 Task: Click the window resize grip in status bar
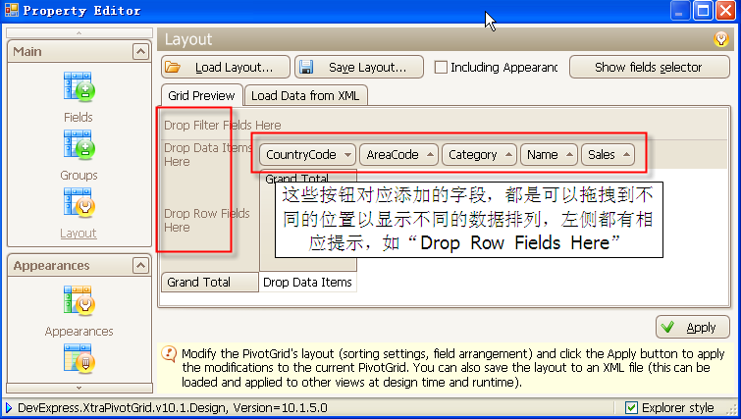click(x=732, y=409)
